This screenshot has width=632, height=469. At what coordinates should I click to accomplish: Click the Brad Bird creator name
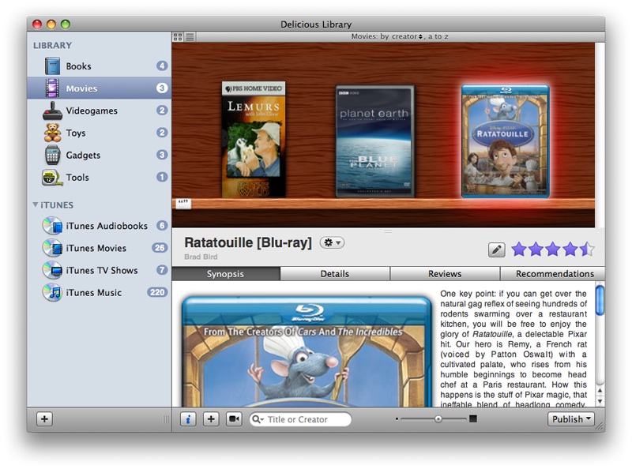[x=201, y=257]
